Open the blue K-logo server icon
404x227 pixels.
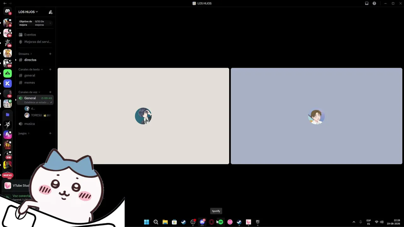8,84
